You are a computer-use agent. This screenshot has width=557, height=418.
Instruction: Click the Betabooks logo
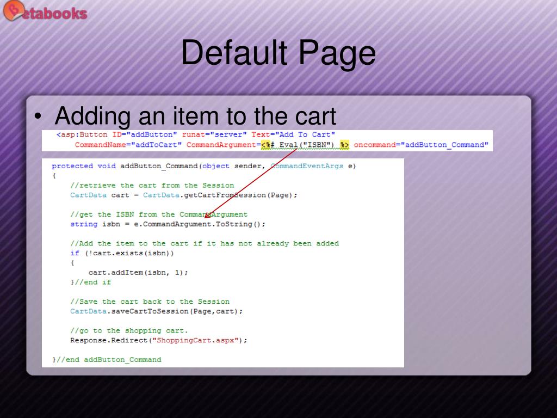coord(45,11)
